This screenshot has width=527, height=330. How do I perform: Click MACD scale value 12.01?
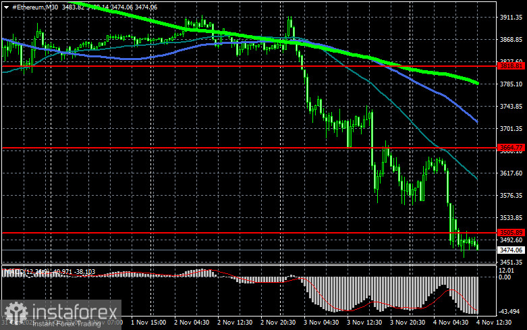coord(507,271)
